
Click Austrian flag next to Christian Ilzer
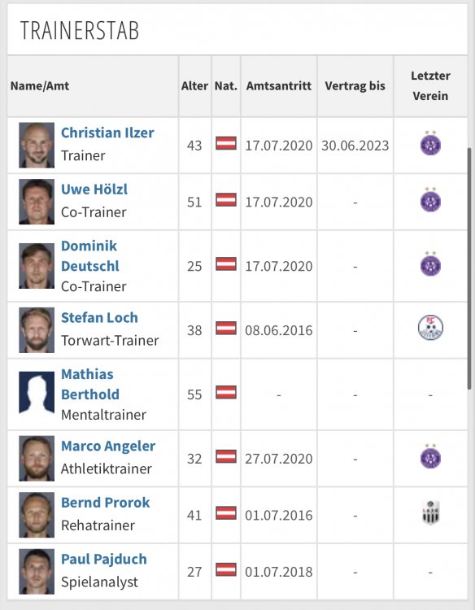pos(226,143)
